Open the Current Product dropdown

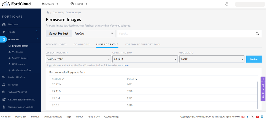coord(78,59)
